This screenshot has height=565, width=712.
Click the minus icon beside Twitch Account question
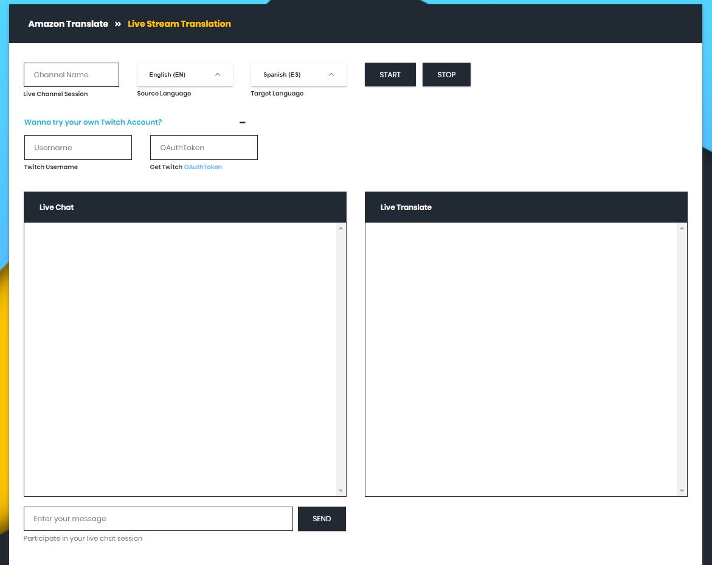coord(242,122)
